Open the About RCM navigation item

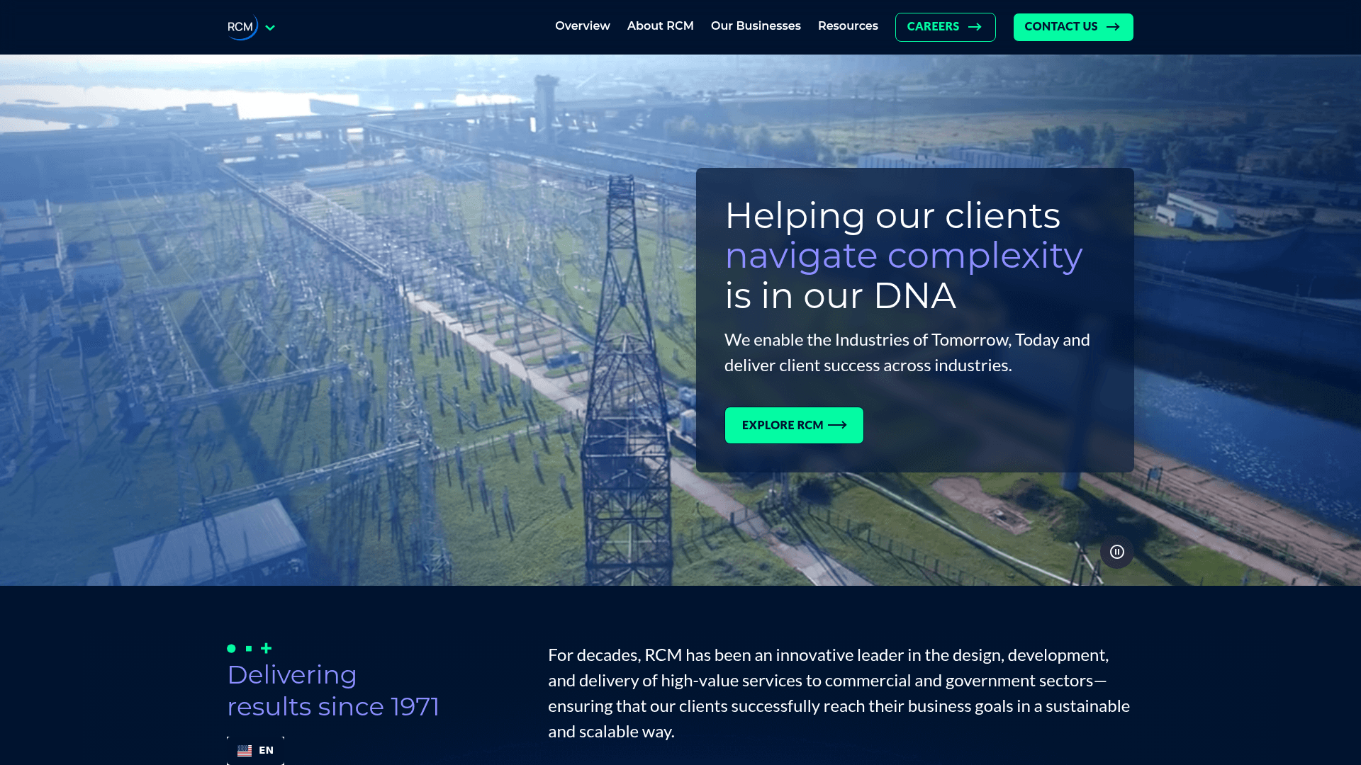(660, 25)
